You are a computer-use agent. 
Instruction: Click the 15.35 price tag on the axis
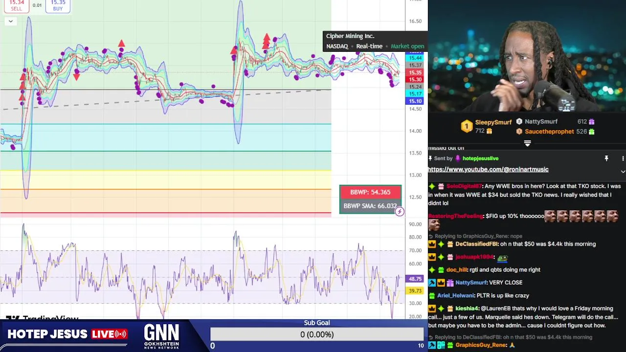415,72
